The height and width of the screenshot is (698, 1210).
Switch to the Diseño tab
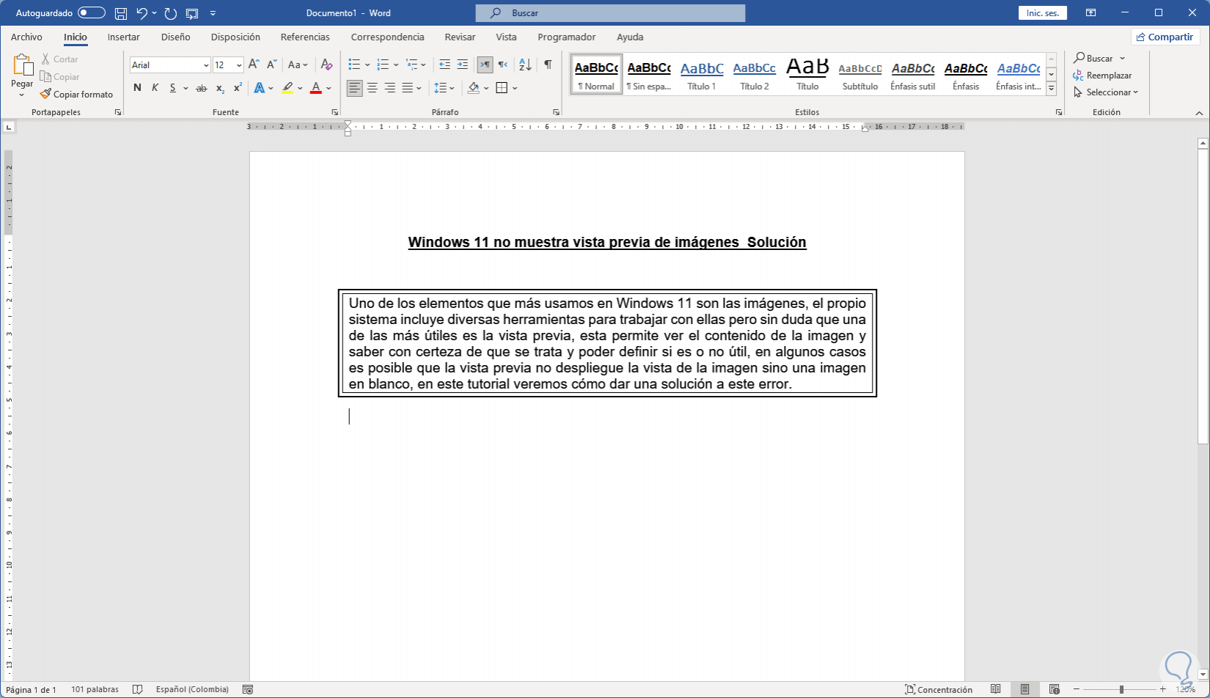point(176,37)
